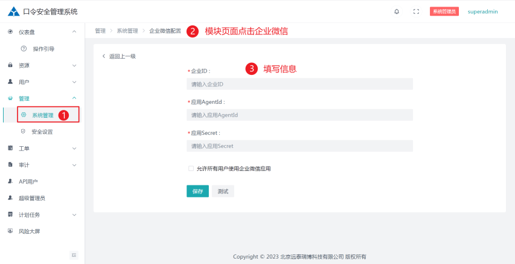Viewport: 515px width, 264px height.
Task: Open 操作引导 help item
Action: pos(43,48)
